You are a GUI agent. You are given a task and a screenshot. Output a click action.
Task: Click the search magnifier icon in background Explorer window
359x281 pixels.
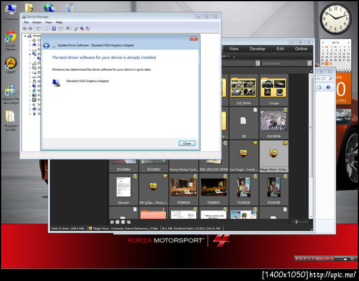click(x=331, y=78)
